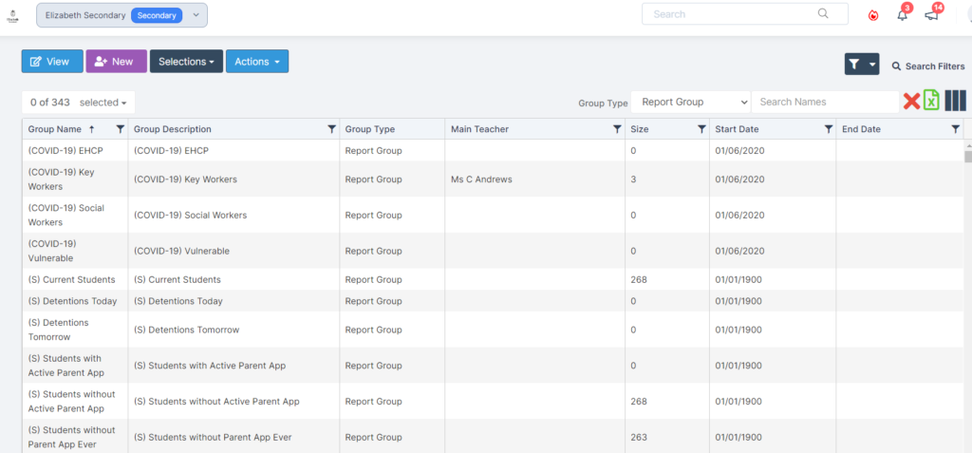This screenshot has height=453, width=972.
Task: Open the Group Type Report Group dropdown
Action: point(691,102)
